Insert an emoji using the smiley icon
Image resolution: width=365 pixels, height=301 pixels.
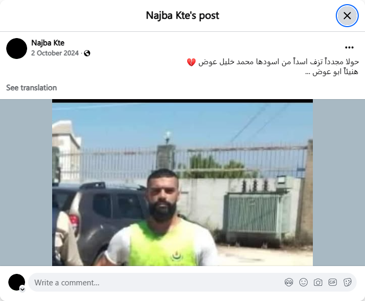click(303, 282)
